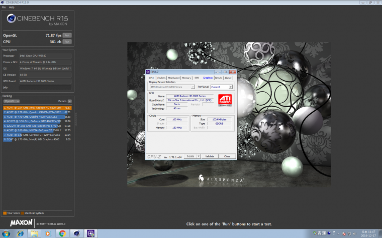
Task: Open Windows Explorer from taskbar
Action: pos(34,233)
